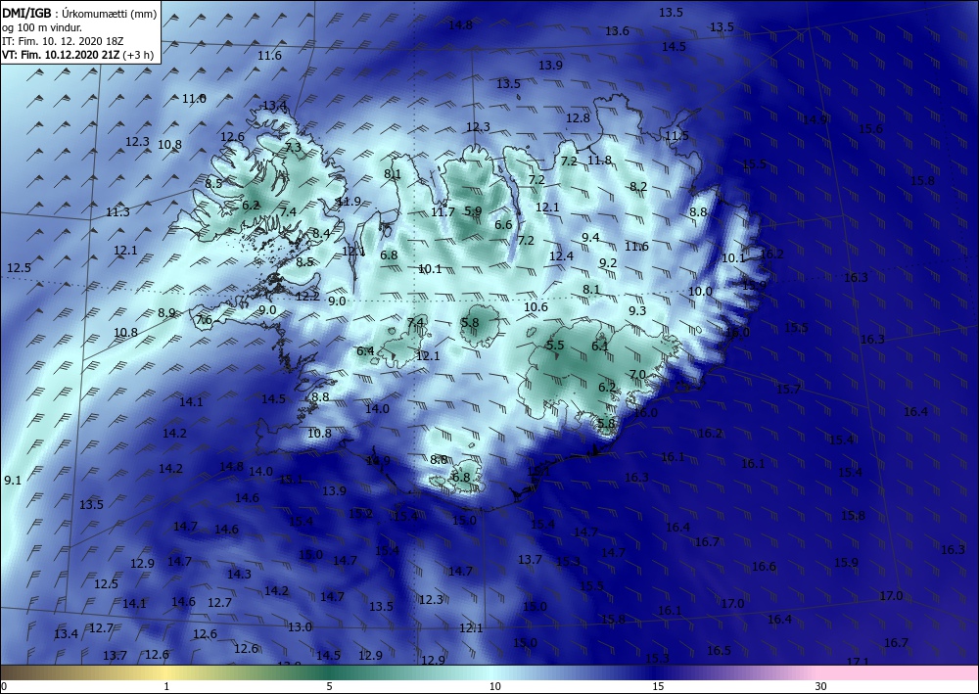The image size is (979, 694).
Task: Click the map value '15.6'
Action: 871,128
